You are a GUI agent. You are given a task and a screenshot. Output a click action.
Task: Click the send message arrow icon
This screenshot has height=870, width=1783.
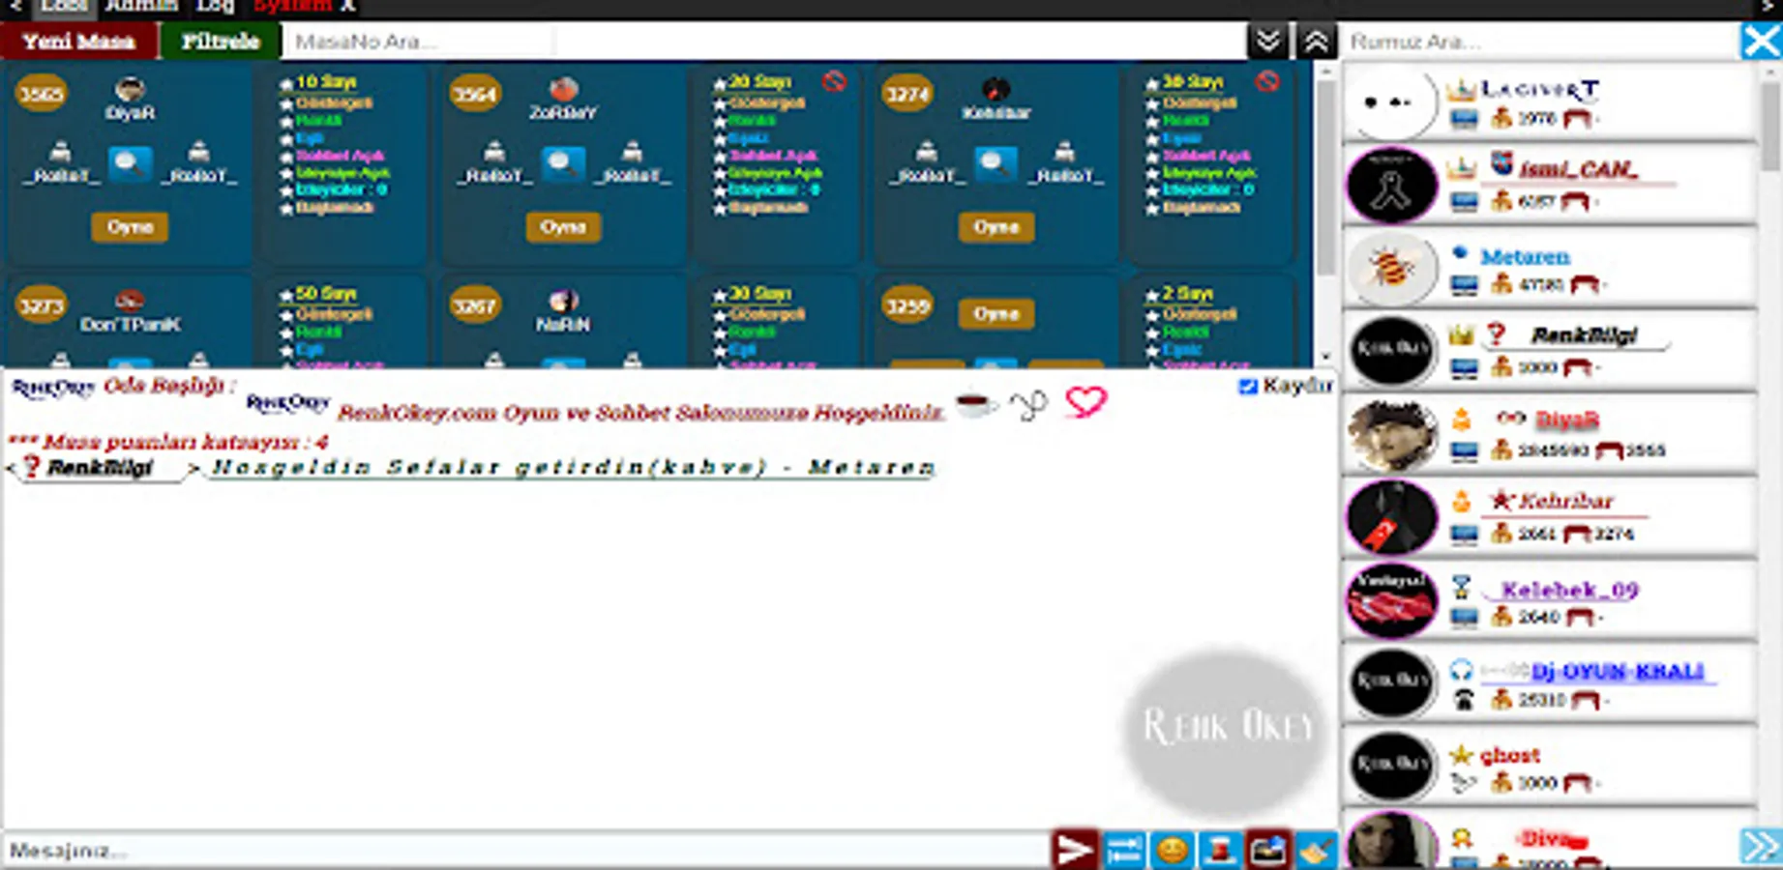[1074, 850]
